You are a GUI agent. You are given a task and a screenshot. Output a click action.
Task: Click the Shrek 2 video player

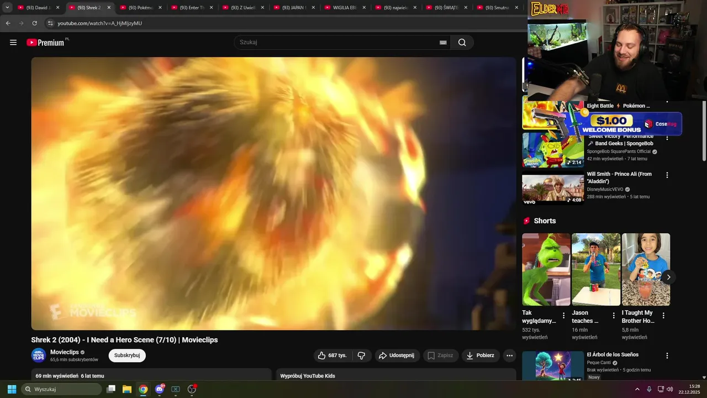[x=273, y=193]
